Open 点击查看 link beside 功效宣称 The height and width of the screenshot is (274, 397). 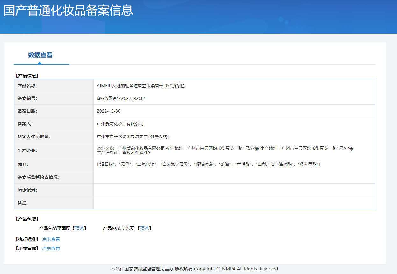[51, 249]
